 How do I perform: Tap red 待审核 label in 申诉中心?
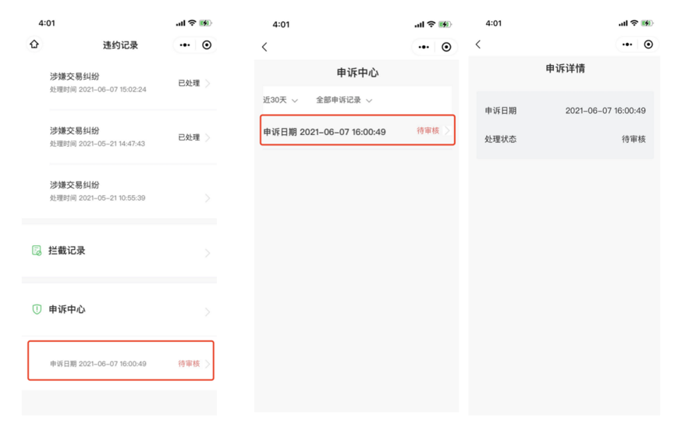click(x=428, y=130)
